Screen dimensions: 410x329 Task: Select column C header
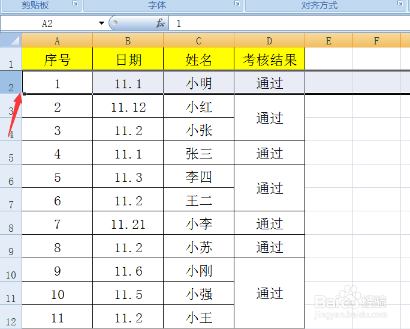pyautogui.click(x=199, y=41)
